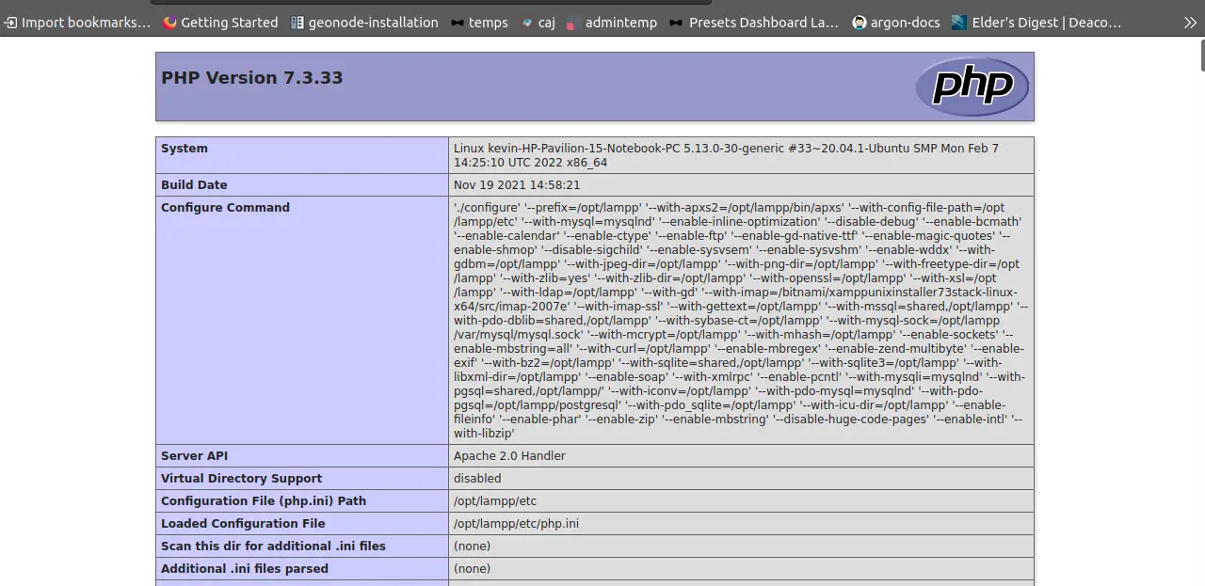This screenshot has width=1205, height=586.
Task: Click the './configure' command text block
Action: point(741,321)
